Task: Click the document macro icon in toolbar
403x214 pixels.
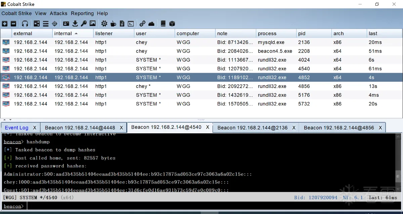Action: [122, 24]
